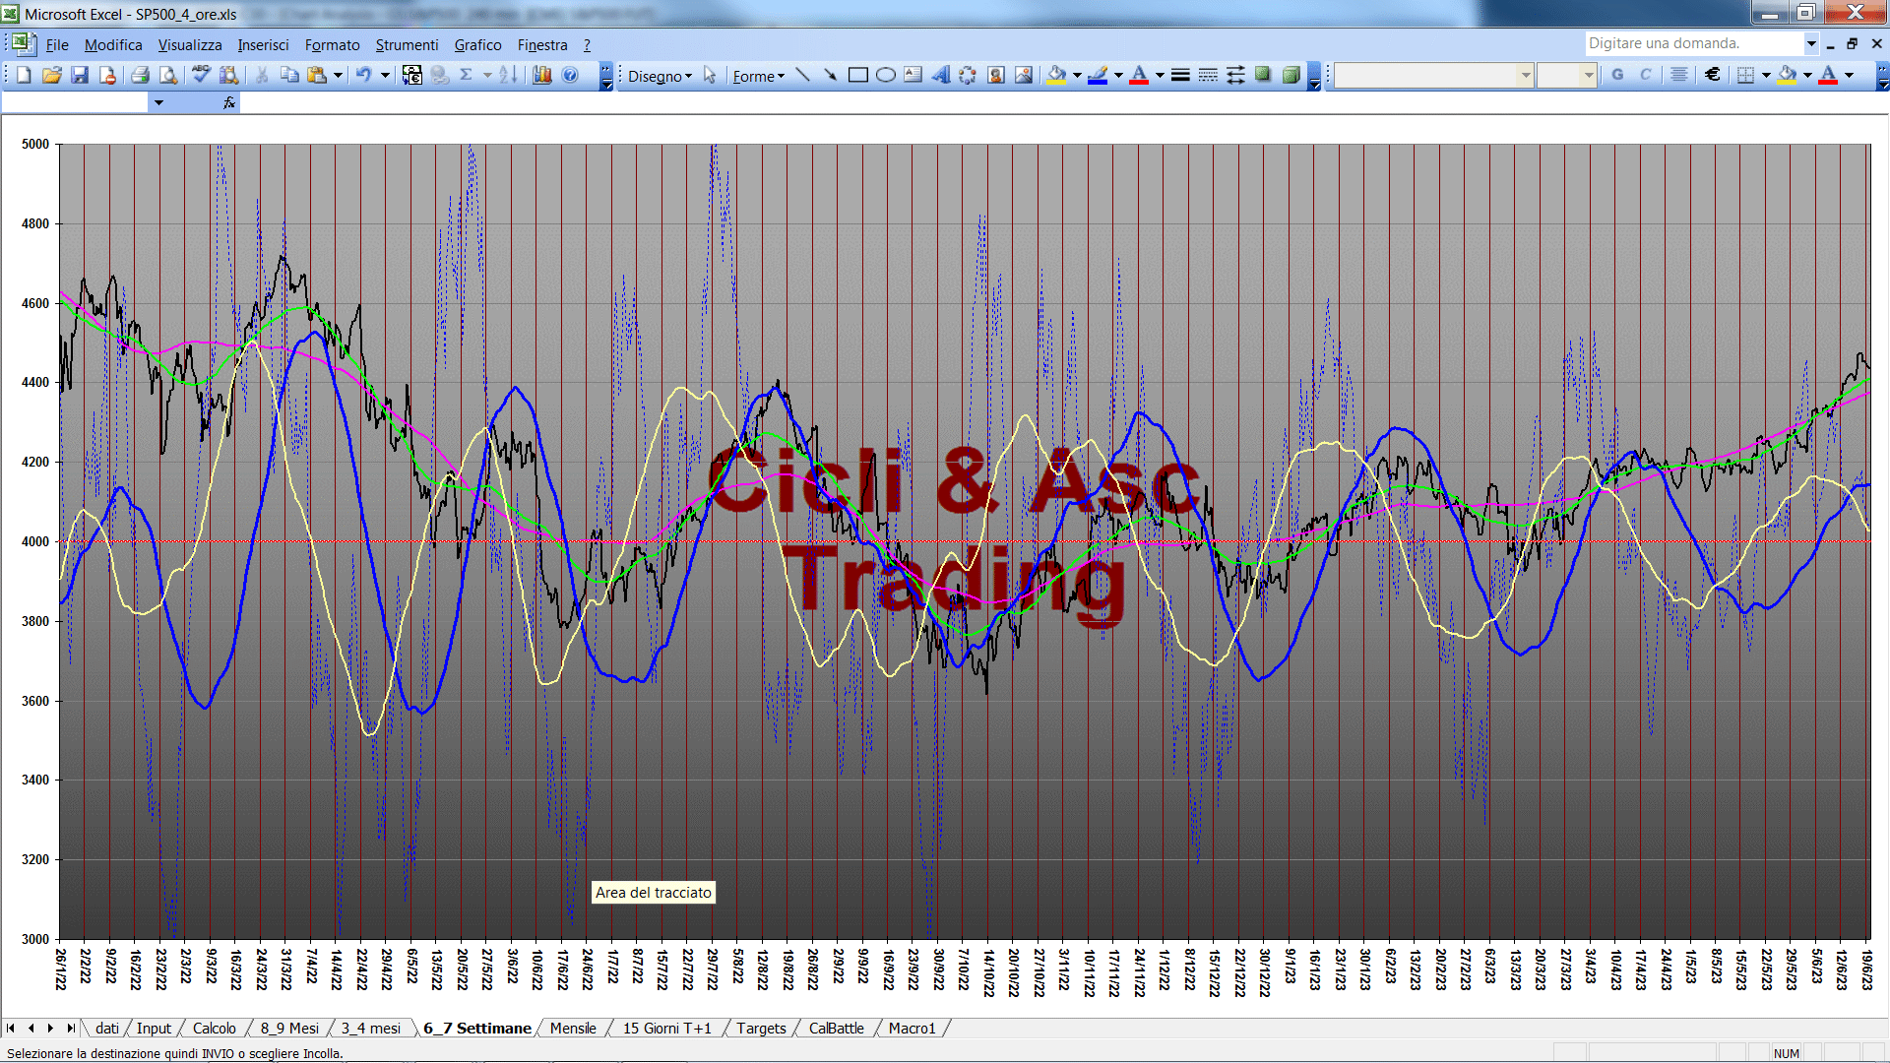Select the Rectangle drawing tool
Image resolution: width=1890 pixels, height=1063 pixels.
point(858,75)
